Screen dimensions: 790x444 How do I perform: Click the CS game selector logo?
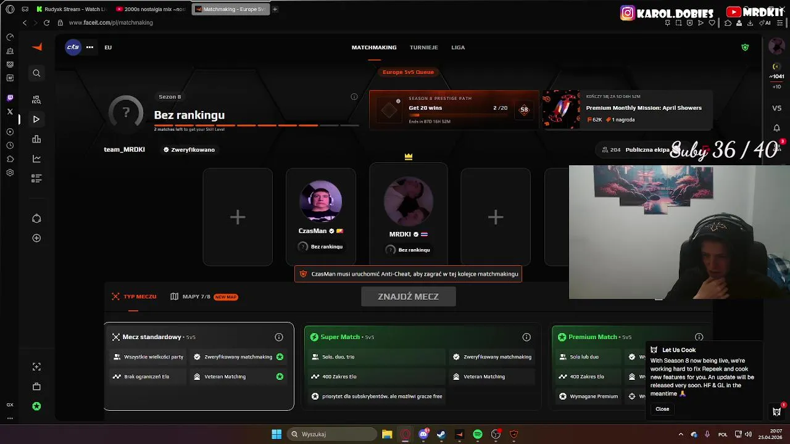pyautogui.click(x=73, y=47)
